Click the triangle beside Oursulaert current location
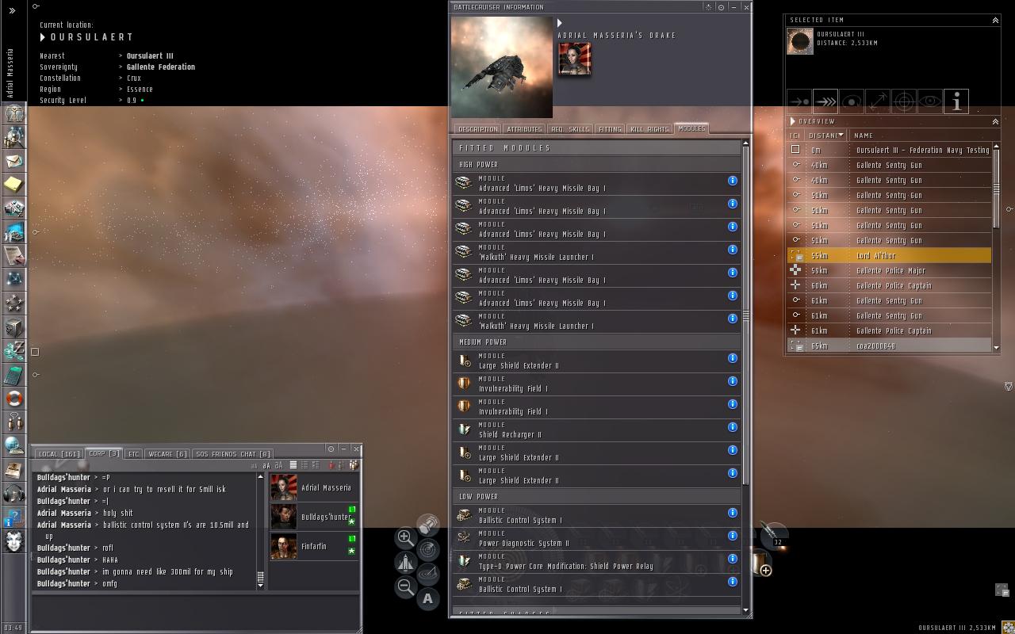Viewport: 1015px width, 634px height. pyautogui.click(x=43, y=36)
